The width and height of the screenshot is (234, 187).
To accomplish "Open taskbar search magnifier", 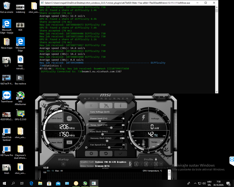I will (13, 183).
